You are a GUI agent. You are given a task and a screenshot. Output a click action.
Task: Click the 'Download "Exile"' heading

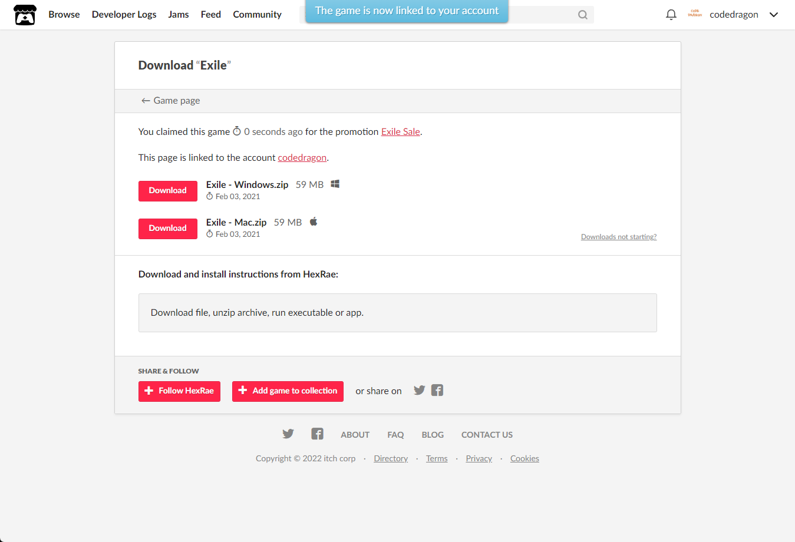(184, 65)
